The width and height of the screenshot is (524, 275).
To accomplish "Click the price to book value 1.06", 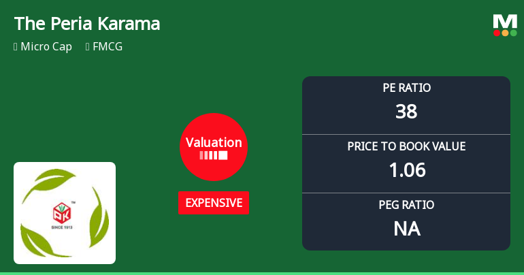I will coord(407,170).
